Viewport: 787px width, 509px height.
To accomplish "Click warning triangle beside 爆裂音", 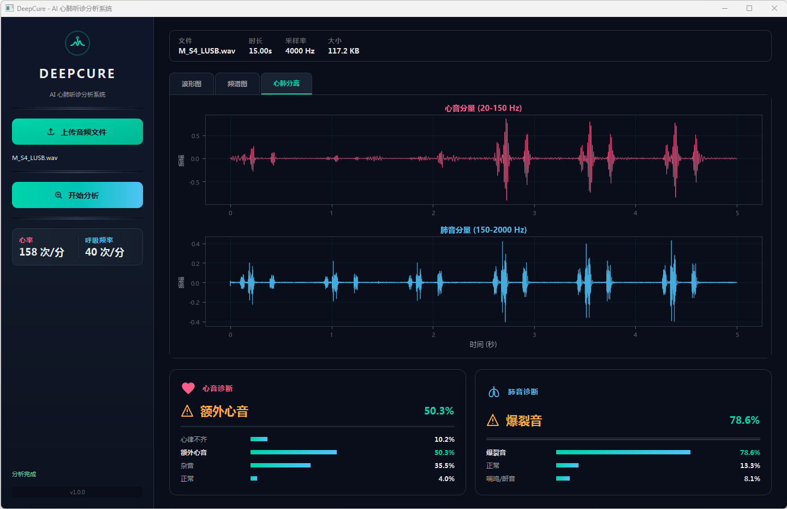I will 493,421.
